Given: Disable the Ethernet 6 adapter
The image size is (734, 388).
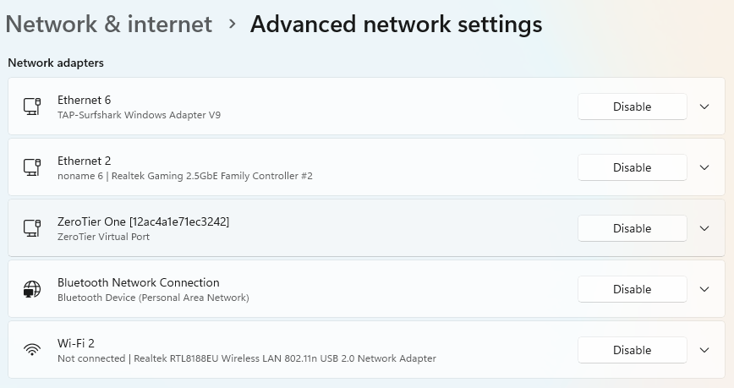Looking at the screenshot, I should tap(632, 107).
